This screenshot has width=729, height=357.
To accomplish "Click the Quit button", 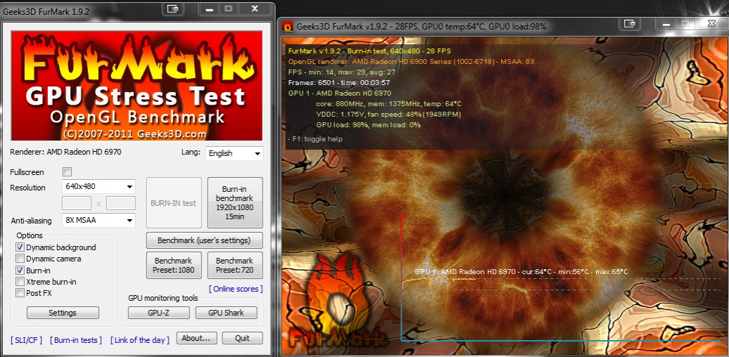I will click(x=242, y=338).
